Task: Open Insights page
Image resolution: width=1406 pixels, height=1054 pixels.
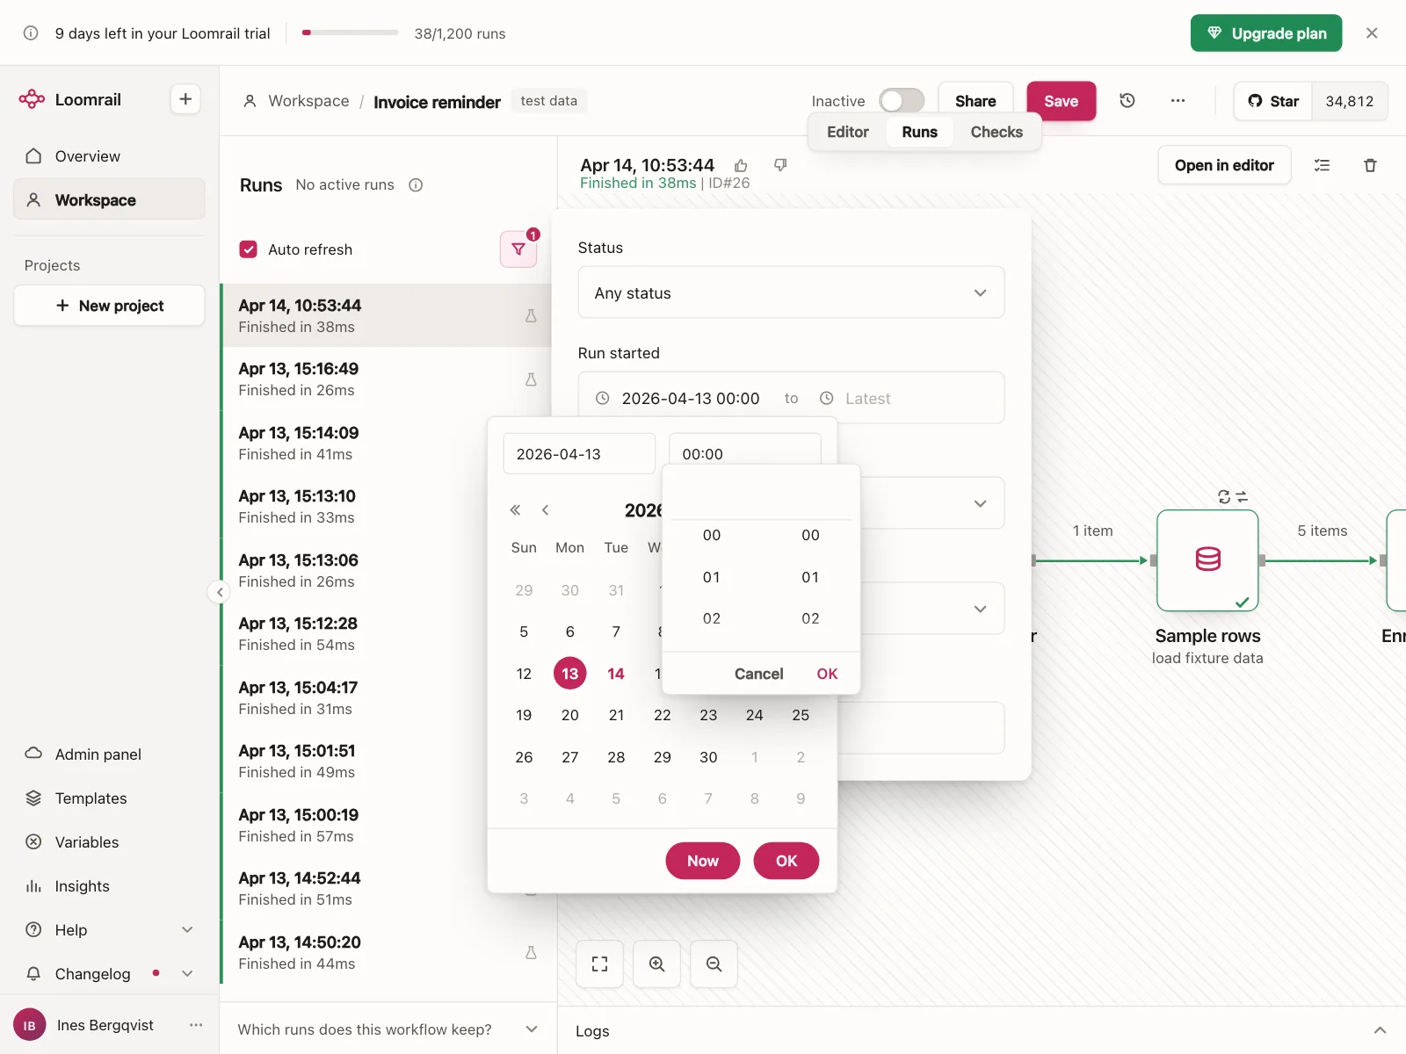Action: pos(109,886)
